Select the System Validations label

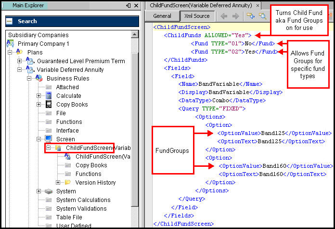tap(81, 208)
